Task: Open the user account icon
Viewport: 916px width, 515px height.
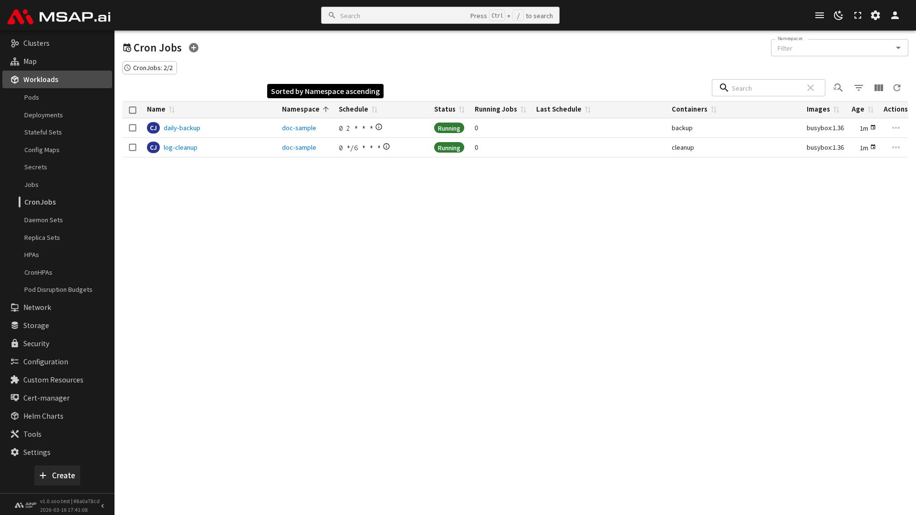Action: (x=895, y=15)
